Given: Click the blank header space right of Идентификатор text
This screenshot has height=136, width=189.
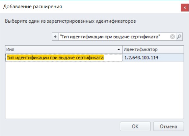Looking at the screenshot, I should tap(171, 49).
